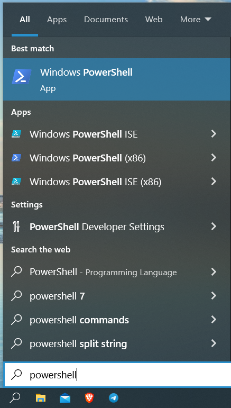Switch to the Web tab
This screenshot has height=408, width=231.
point(154,20)
